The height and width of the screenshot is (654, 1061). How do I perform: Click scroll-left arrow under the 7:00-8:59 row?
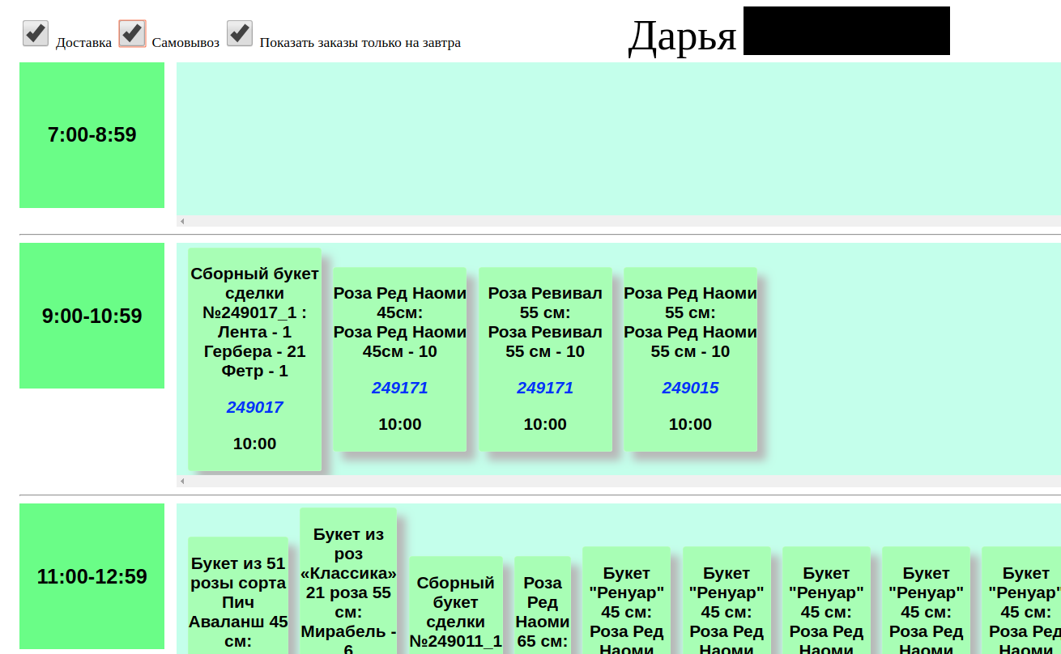(x=182, y=221)
